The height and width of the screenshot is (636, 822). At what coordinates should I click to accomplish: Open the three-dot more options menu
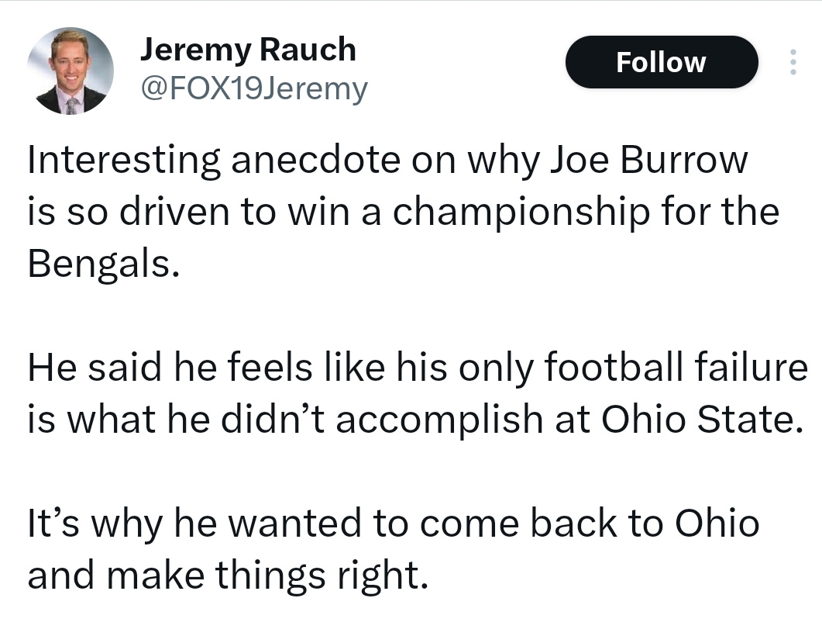tap(793, 62)
